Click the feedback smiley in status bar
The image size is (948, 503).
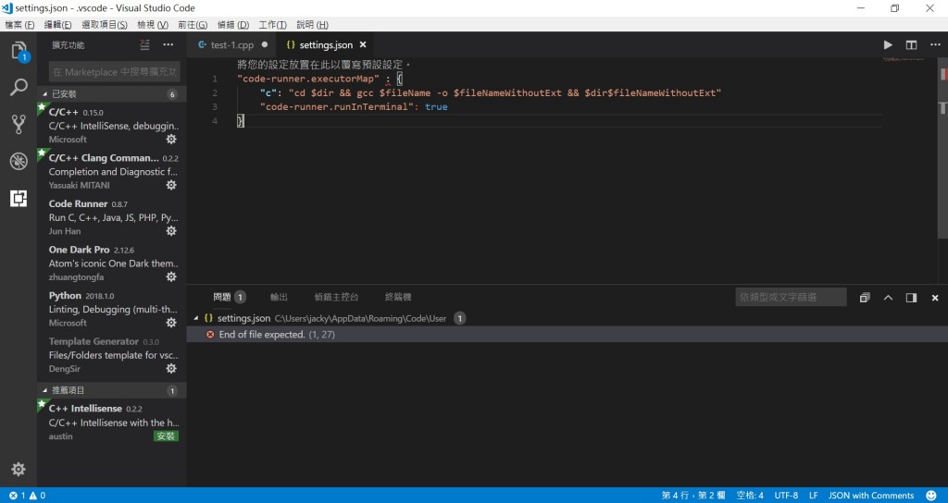pyautogui.click(x=931, y=496)
